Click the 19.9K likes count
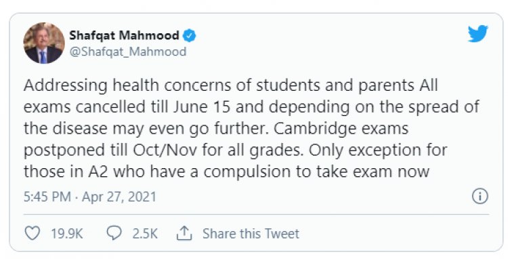 click(67, 234)
